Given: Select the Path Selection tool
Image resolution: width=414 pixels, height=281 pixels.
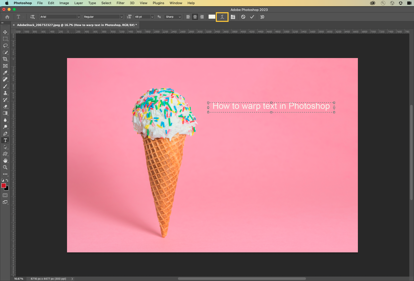Looking at the screenshot, I should coord(5,147).
